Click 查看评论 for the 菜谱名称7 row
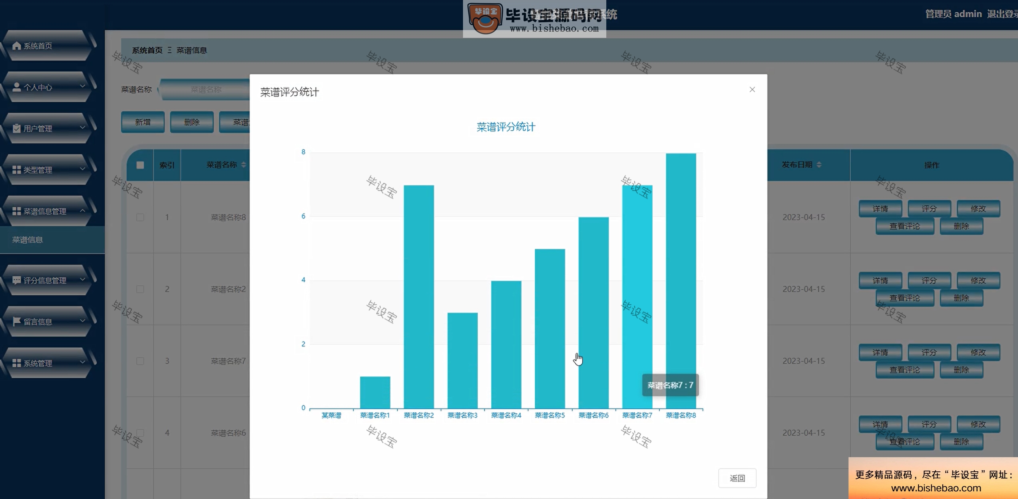The image size is (1018, 499). coord(905,370)
